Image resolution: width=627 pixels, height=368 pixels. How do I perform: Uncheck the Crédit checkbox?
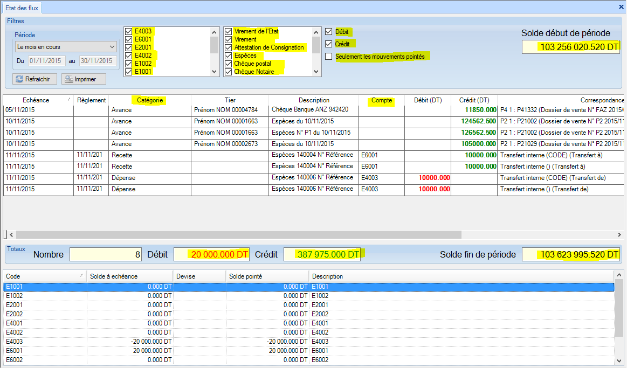pyautogui.click(x=329, y=44)
